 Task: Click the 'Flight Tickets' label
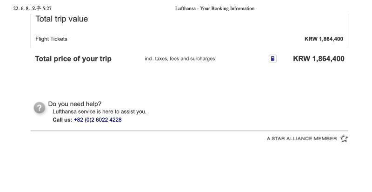[x=51, y=39]
